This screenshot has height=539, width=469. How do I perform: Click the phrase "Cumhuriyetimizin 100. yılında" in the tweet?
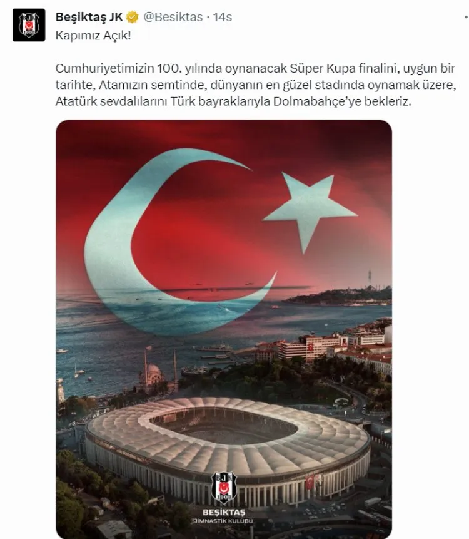(x=118, y=68)
